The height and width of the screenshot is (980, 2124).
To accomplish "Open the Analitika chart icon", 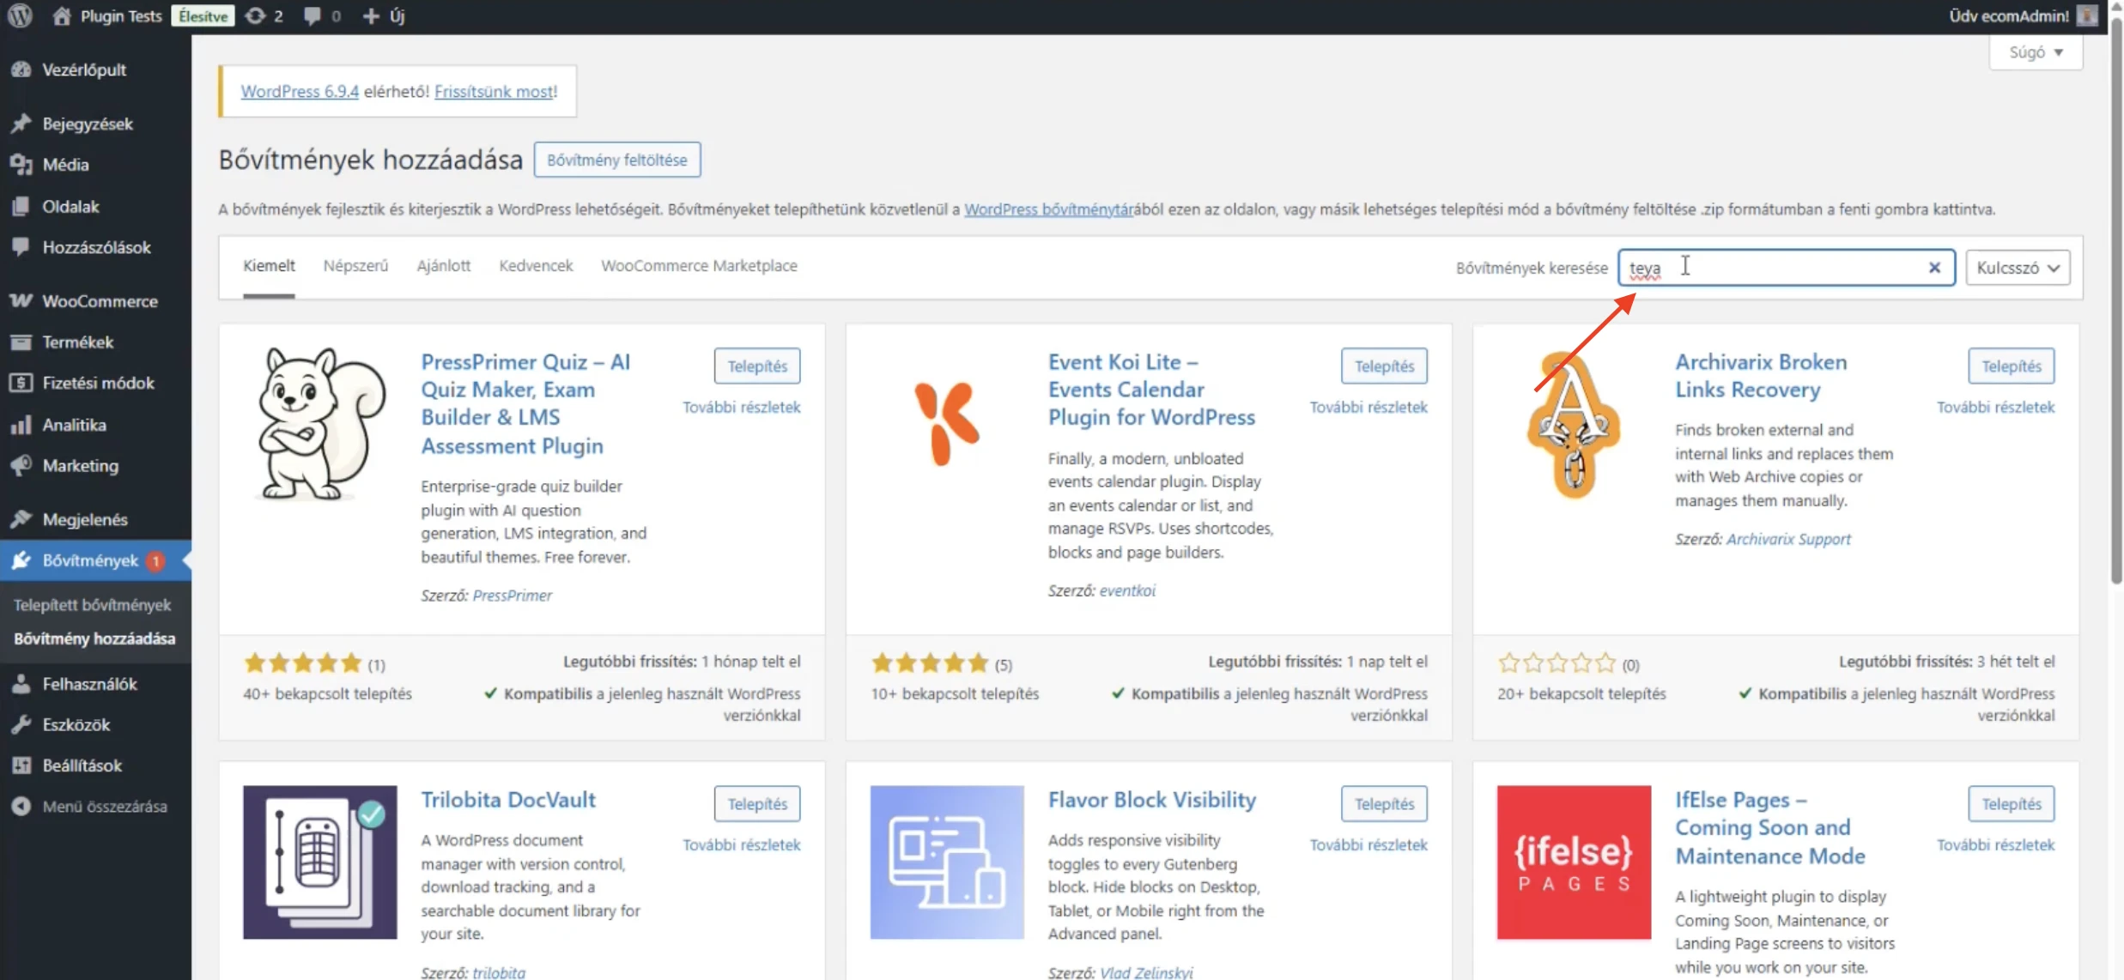I will point(21,425).
